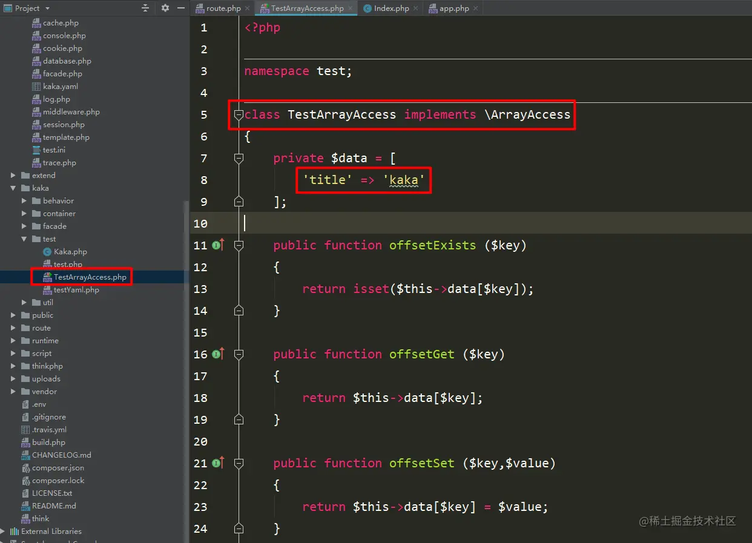Switch to the Index.php tab

[x=391, y=8]
